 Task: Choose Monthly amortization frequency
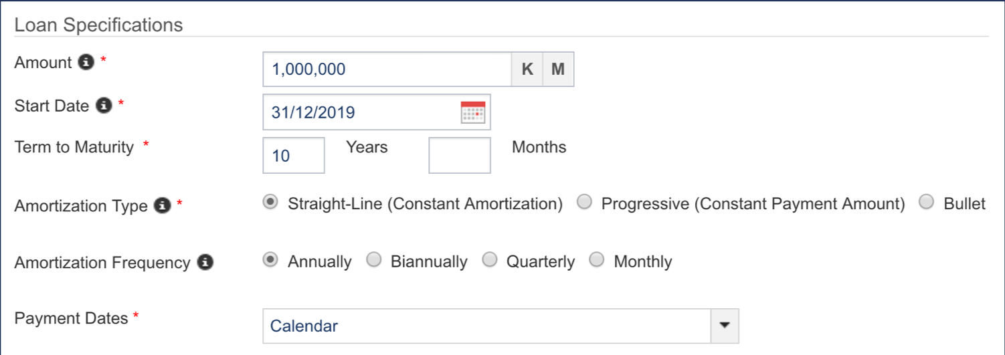coord(597,261)
